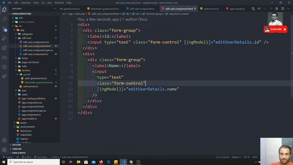Click the open changes icon in editor toolbar
The width and height of the screenshot is (293, 165).
click(x=253, y=9)
